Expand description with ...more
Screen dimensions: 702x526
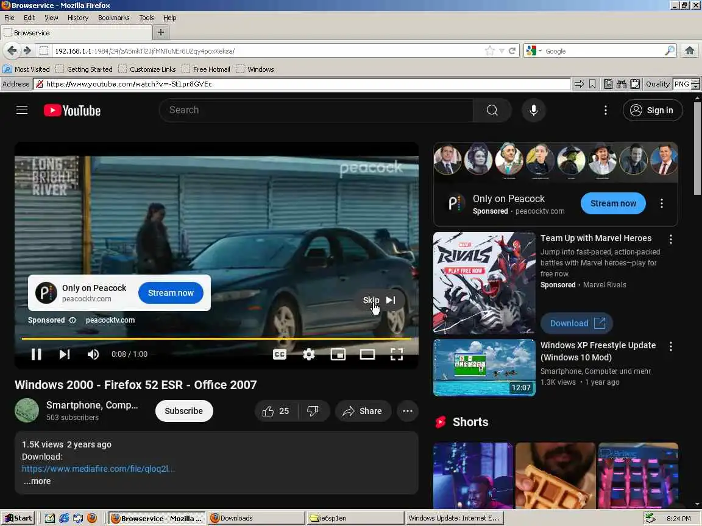[x=37, y=482]
